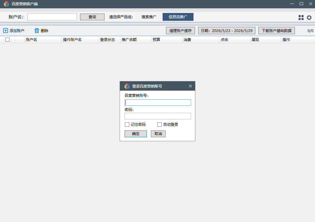The image size is (315, 222).
Task: Sort by 登录状态 column header
Action: [109, 40]
